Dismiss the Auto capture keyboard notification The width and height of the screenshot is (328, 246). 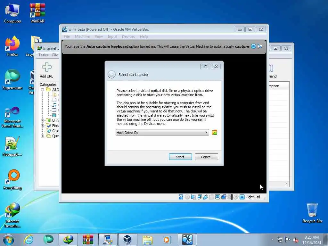pos(253,46)
